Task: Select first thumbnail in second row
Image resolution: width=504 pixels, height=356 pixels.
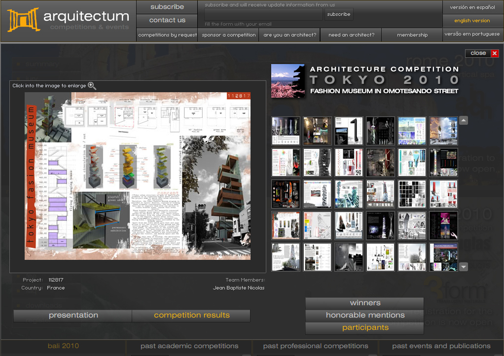Action: [x=286, y=162]
